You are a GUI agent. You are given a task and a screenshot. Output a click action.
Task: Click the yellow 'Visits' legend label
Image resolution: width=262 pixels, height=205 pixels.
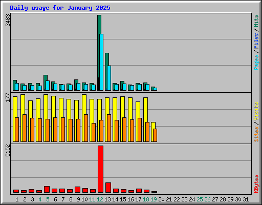click(256, 112)
